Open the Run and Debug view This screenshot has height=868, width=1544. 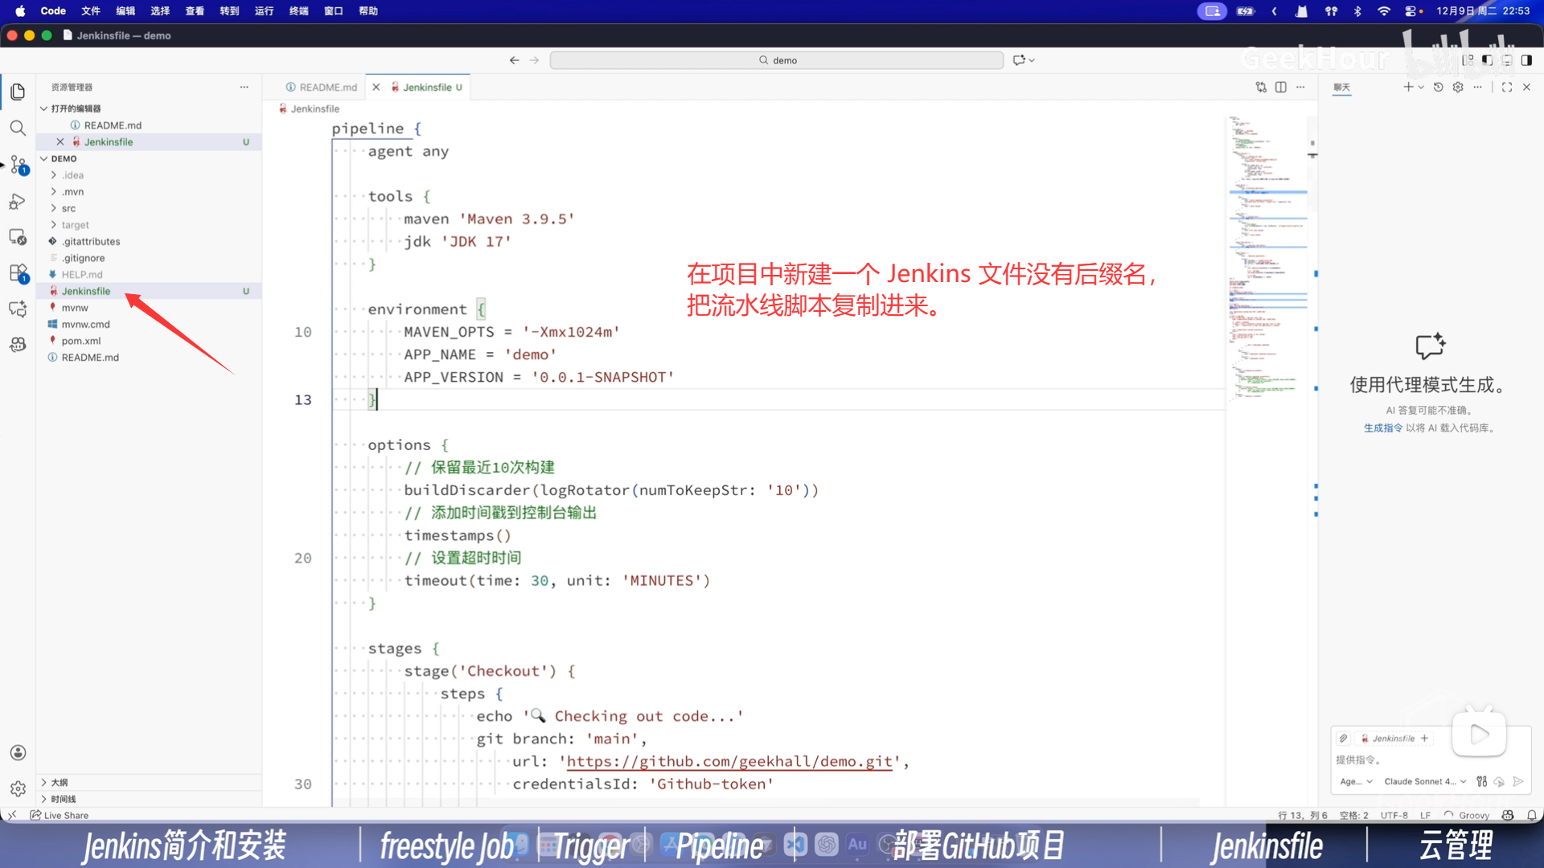click(x=18, y=201)
